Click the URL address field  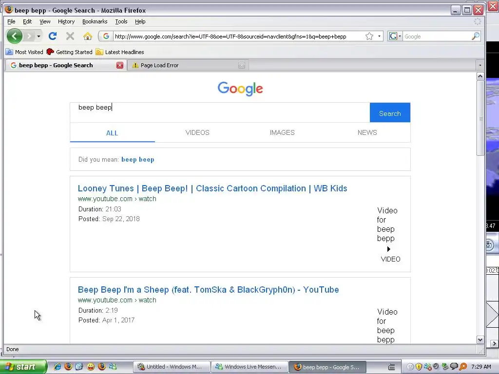click(239, 36)
